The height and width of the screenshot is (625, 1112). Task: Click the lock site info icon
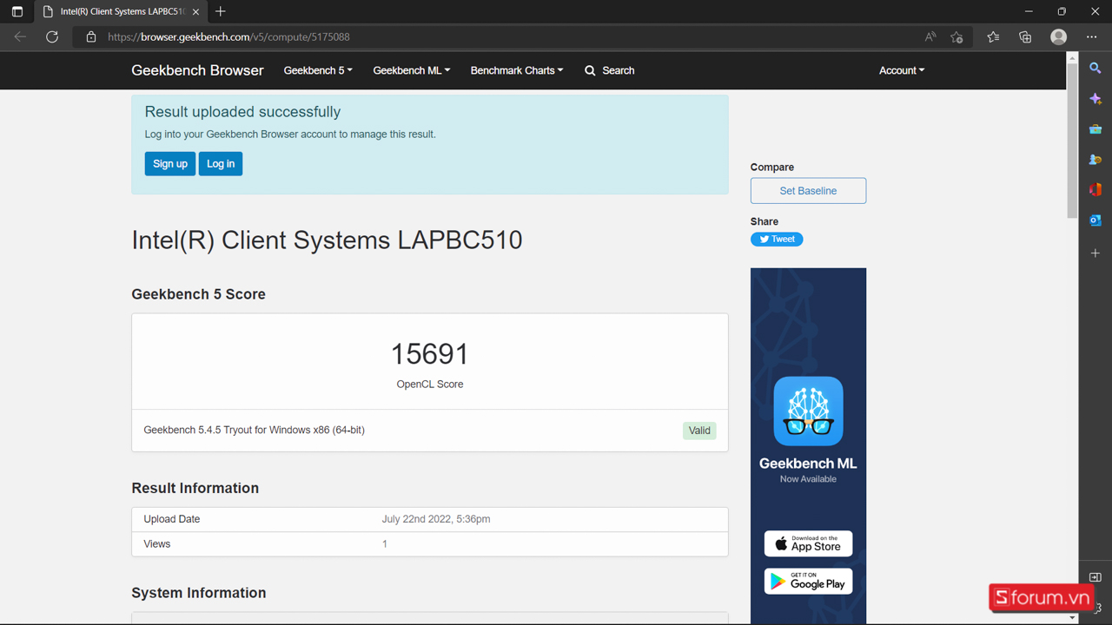coord(91,36)
